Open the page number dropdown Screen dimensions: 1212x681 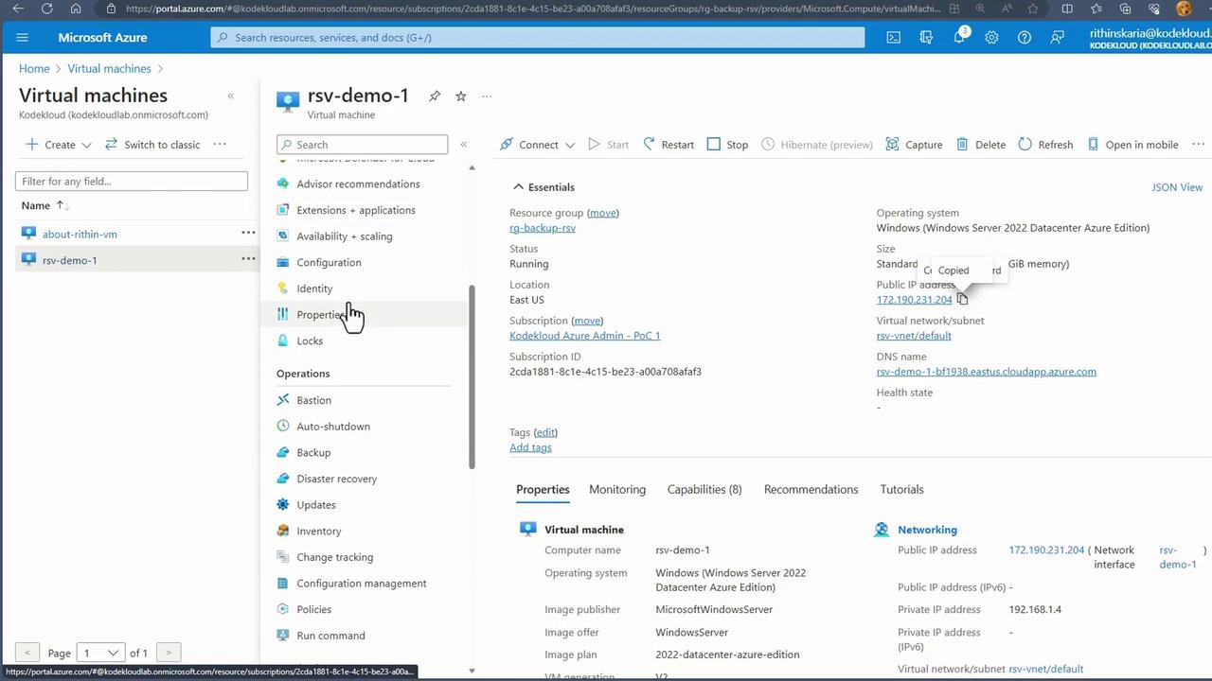point(101,653)
